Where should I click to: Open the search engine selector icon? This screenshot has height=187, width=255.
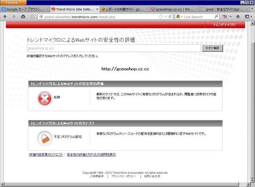[x=179, y=17]
